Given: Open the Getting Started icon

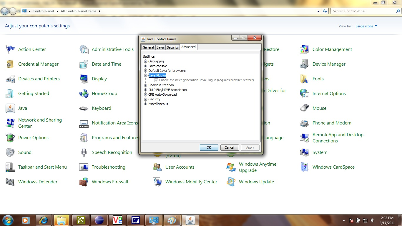Looking at the screenshot, I should pyautogui.click(x=10, y=94).
